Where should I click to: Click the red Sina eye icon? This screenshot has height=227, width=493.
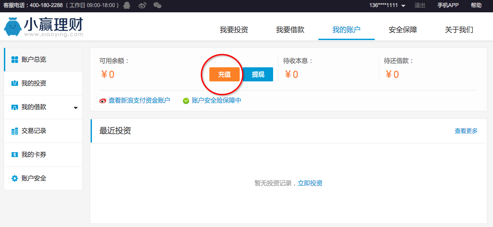coord(103,101)
